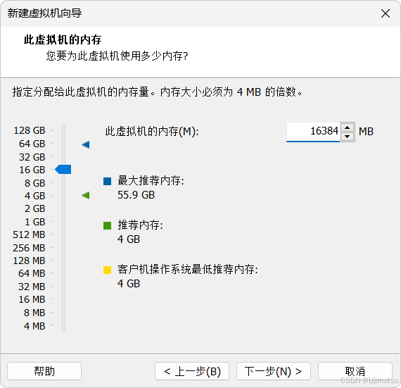Select the 8 GB slider label
The height and width of the screenshot is (388, 401).
coord(34,183)
